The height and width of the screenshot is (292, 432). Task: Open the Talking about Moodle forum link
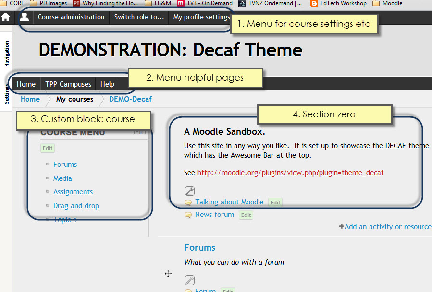[x=229, y=202]
